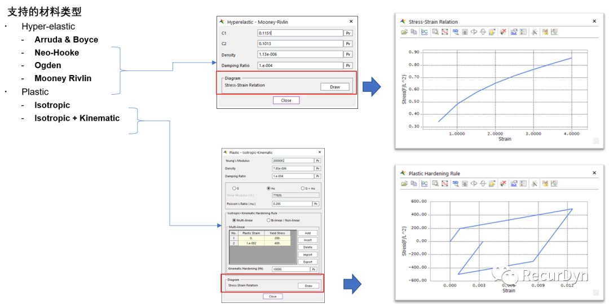The width and height of the screenshot is (609, 304).
Task: Click the Import button for the multi-linear table
Action: click(x=307, y=254)
